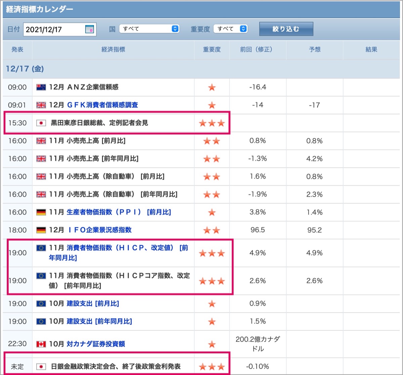
Task: Open the 国 country dropdown
Action: pyautogui.click(x=149, y=29)
